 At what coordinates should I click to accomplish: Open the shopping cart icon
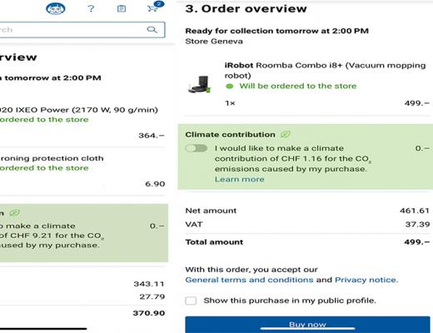tap(152, 8)
